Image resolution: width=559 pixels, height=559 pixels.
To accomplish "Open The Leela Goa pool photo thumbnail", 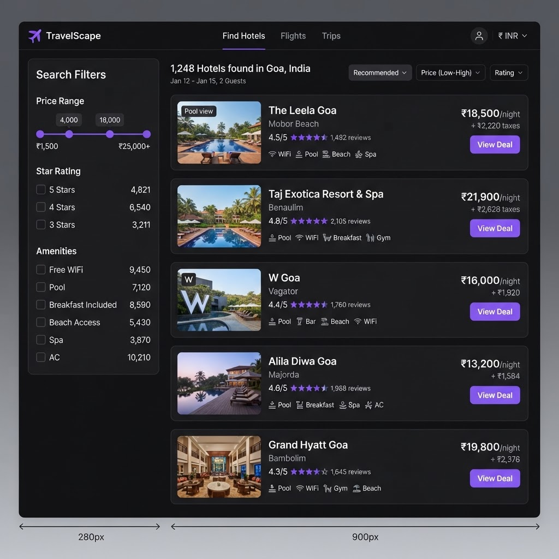I will coord(219,133).
